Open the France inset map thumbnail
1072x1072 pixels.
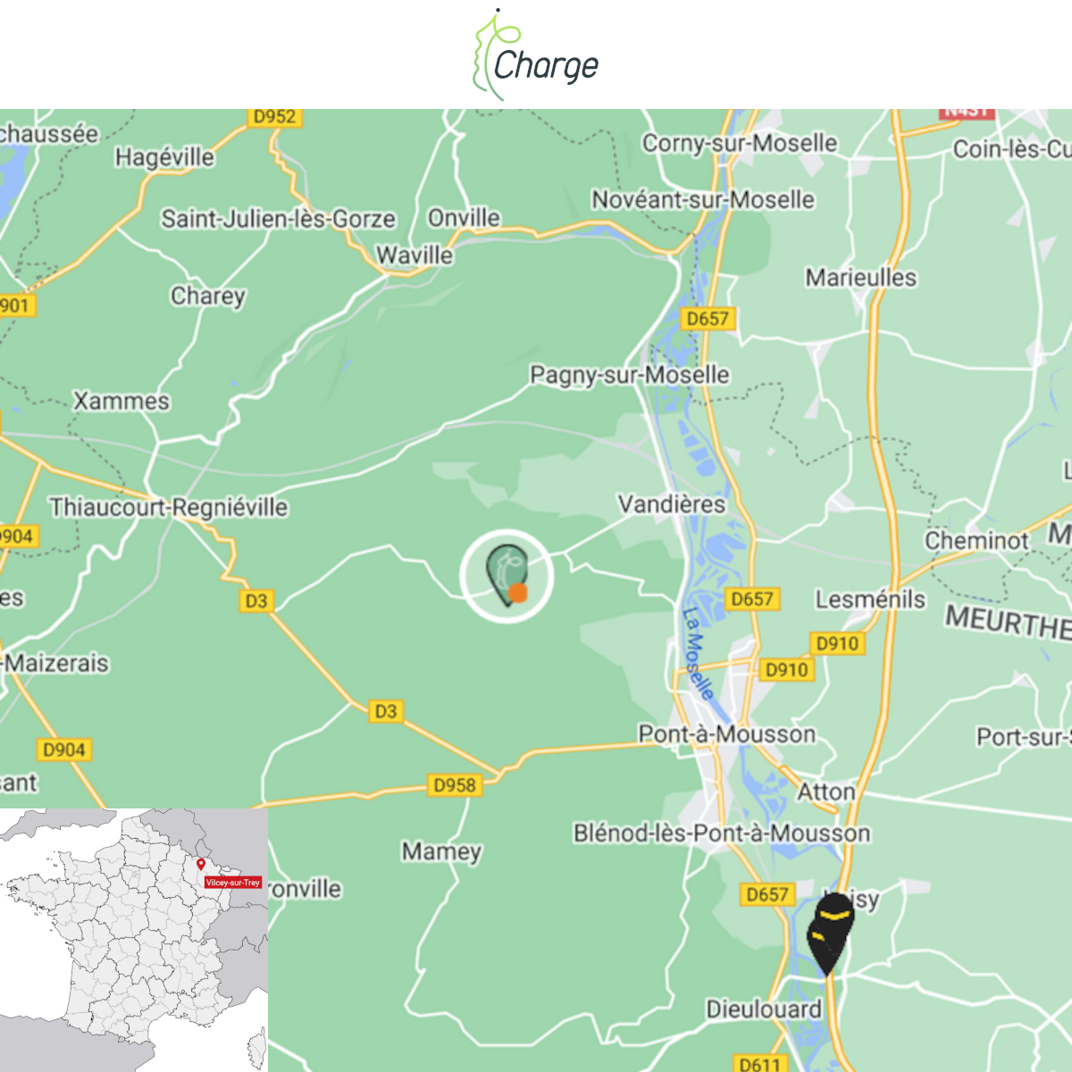(x=134, y=940)
